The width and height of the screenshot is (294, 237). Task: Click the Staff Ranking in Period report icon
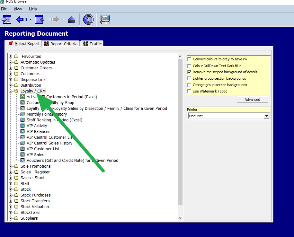[x=22, y=120]
